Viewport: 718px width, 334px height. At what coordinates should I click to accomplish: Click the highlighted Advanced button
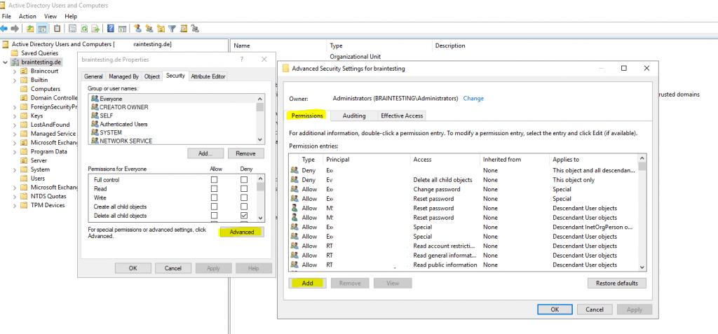pyautogui.click(x=242, y=232)
